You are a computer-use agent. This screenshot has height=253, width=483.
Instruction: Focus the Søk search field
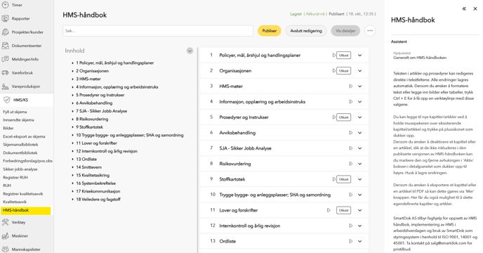[158, 31]
